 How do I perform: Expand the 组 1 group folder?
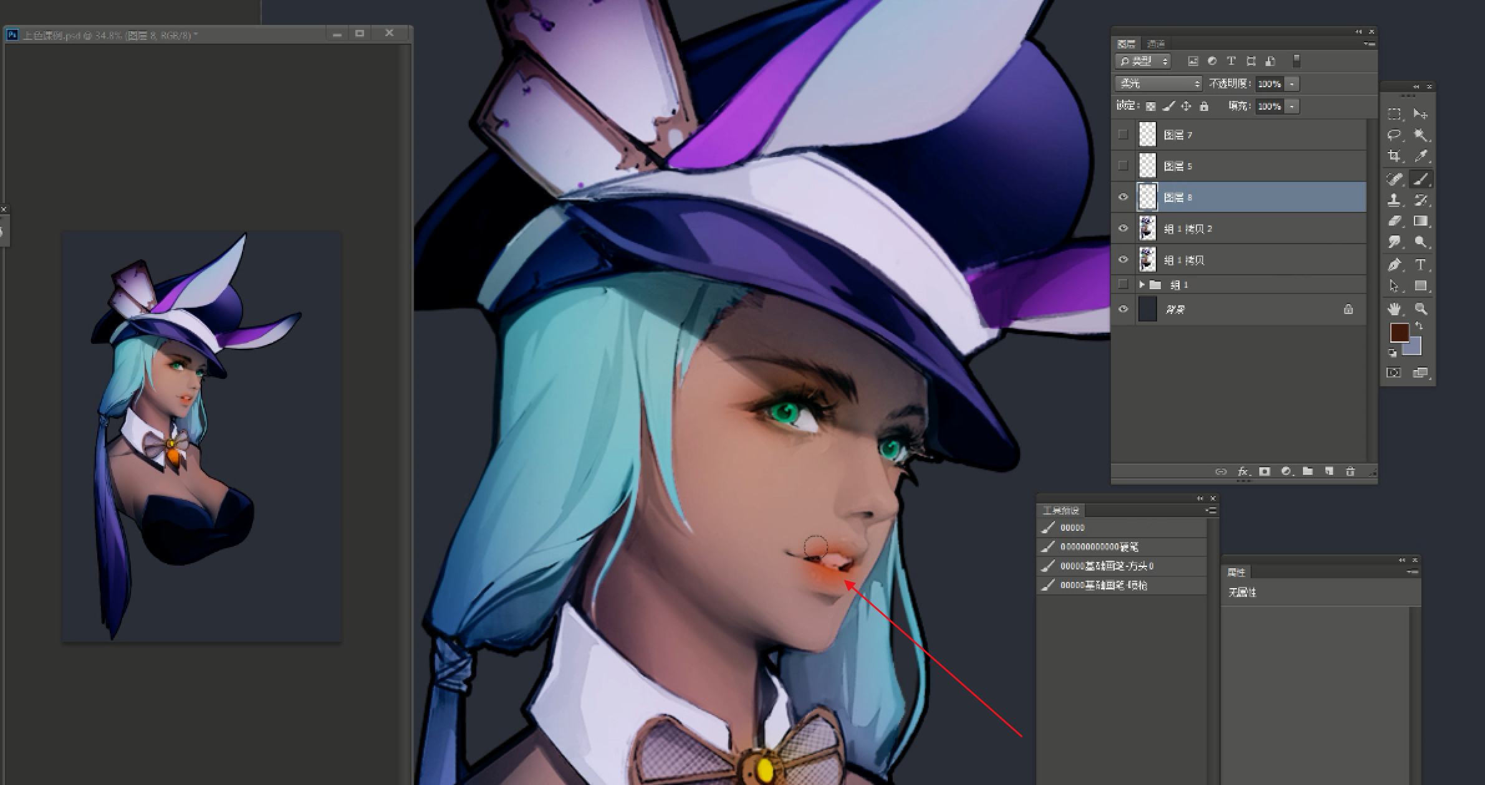1141,285
